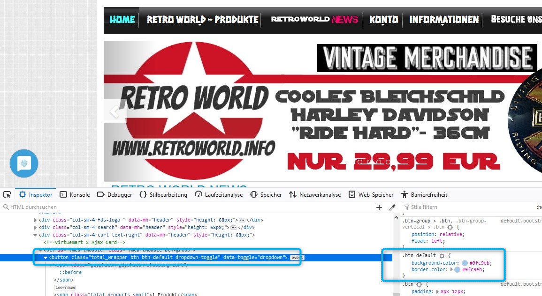Expand the col-sm-4 fds-logo div node

tap(35, 220)
